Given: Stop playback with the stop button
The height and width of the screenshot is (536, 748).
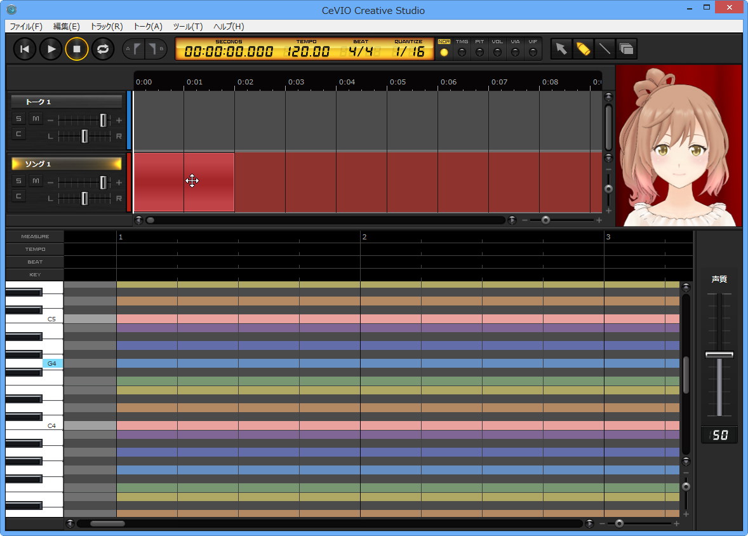Looking at the screenshot, I should pos(77,49).
